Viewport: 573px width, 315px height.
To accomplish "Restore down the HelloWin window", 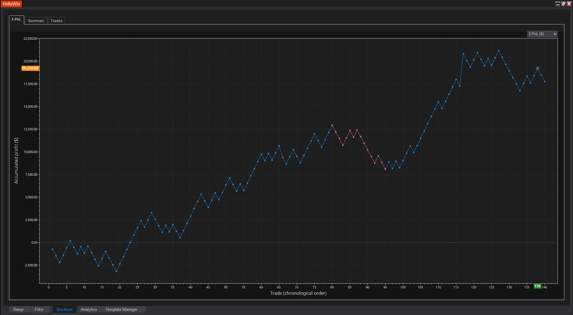I will click(x=563, y=4).
